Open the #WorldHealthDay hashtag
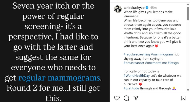 coord(137,76)
